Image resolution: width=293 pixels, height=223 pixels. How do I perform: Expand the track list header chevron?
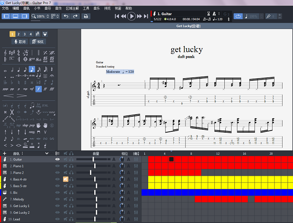coord(46,154)
